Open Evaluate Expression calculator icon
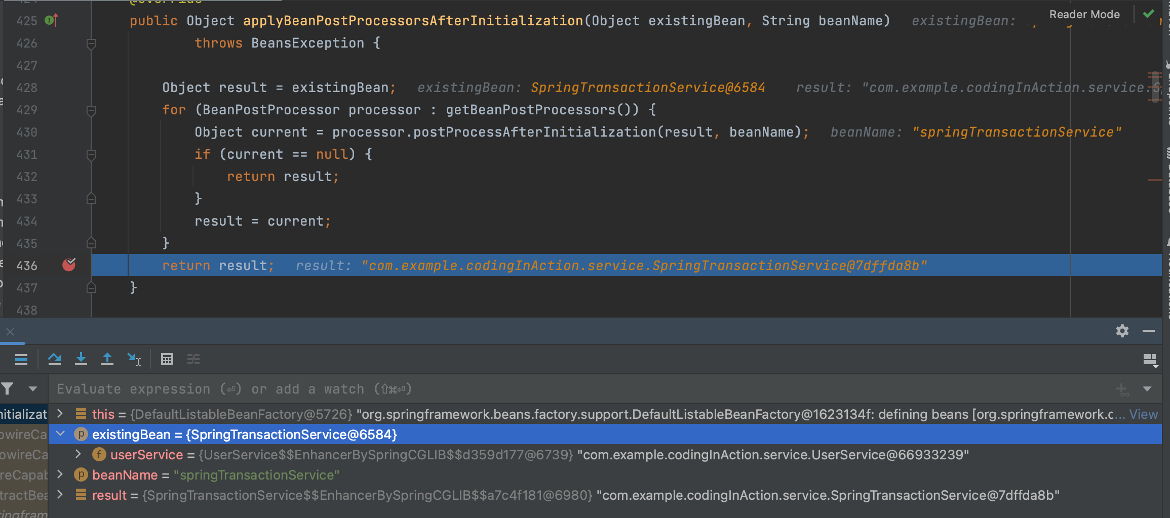 [x=167, y=359]
